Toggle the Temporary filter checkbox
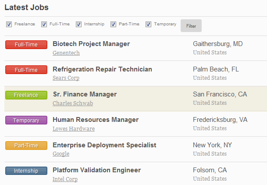 [148, 25]
